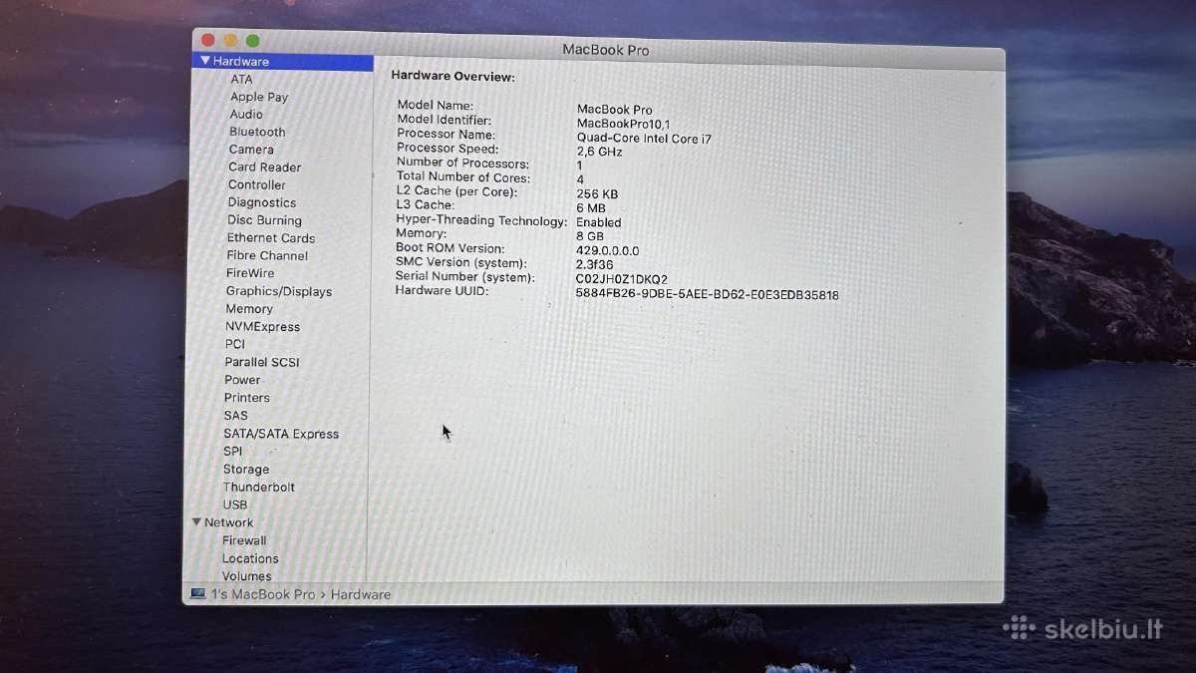Select PCI in the sidebar
The width and height of the screenshot is (1196, 673).
[x=235, y=344]
